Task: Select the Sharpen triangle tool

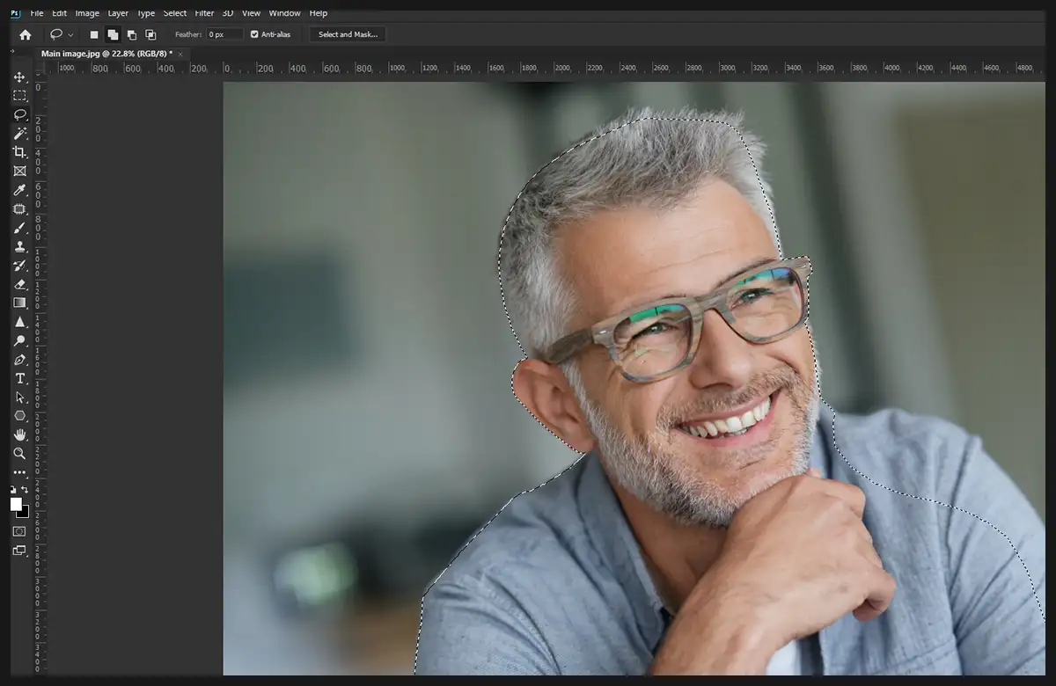Action: [x=19, y=322]
